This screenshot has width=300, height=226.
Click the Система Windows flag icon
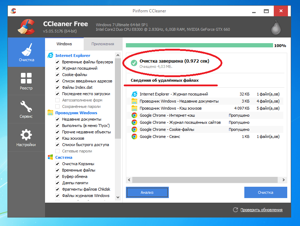50,157
